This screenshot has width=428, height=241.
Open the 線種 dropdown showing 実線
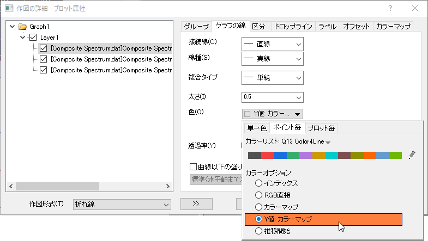pyautogui.click(x=273, y=59)
